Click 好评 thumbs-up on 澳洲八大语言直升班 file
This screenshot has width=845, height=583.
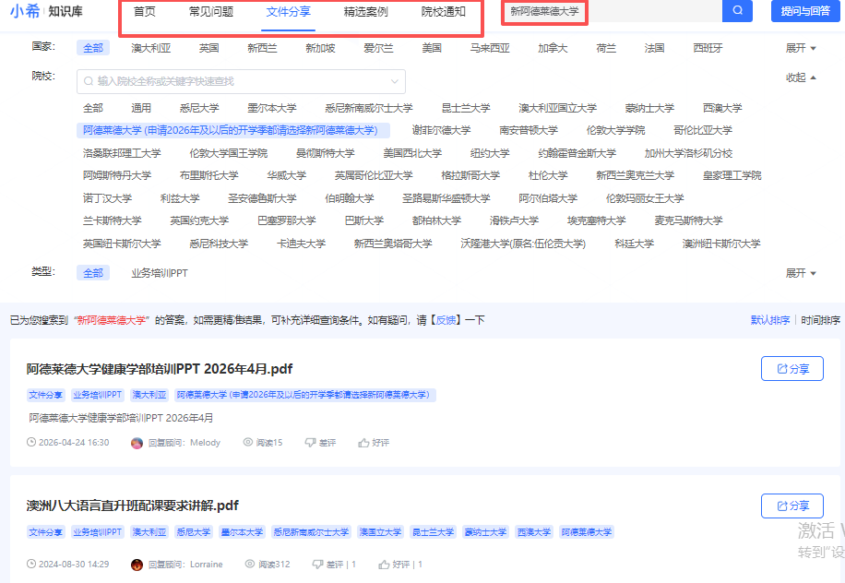pos(400,565)
